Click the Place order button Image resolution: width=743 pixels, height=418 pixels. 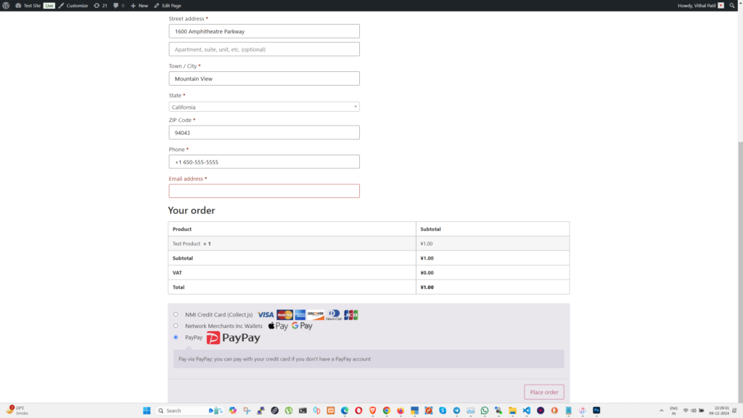[x=543, y=392]
